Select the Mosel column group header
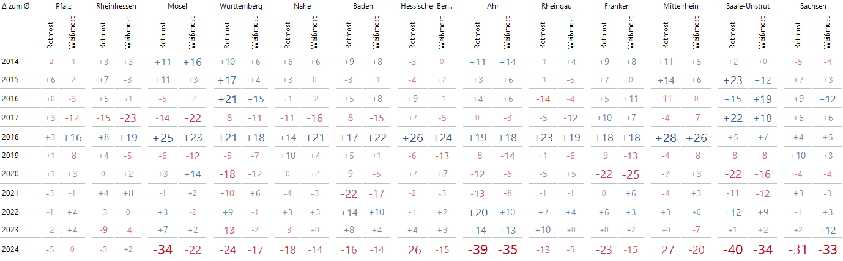This screenshot has height=261, width=843. 178,5
